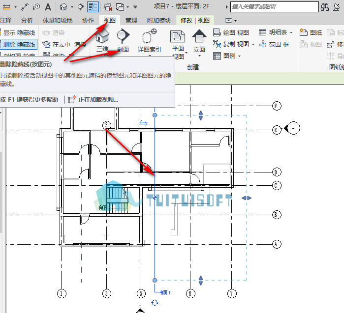Click the top blue section line endpoint handle
Image resolution: width=344 pixels, height=313 pixels.
155,115
